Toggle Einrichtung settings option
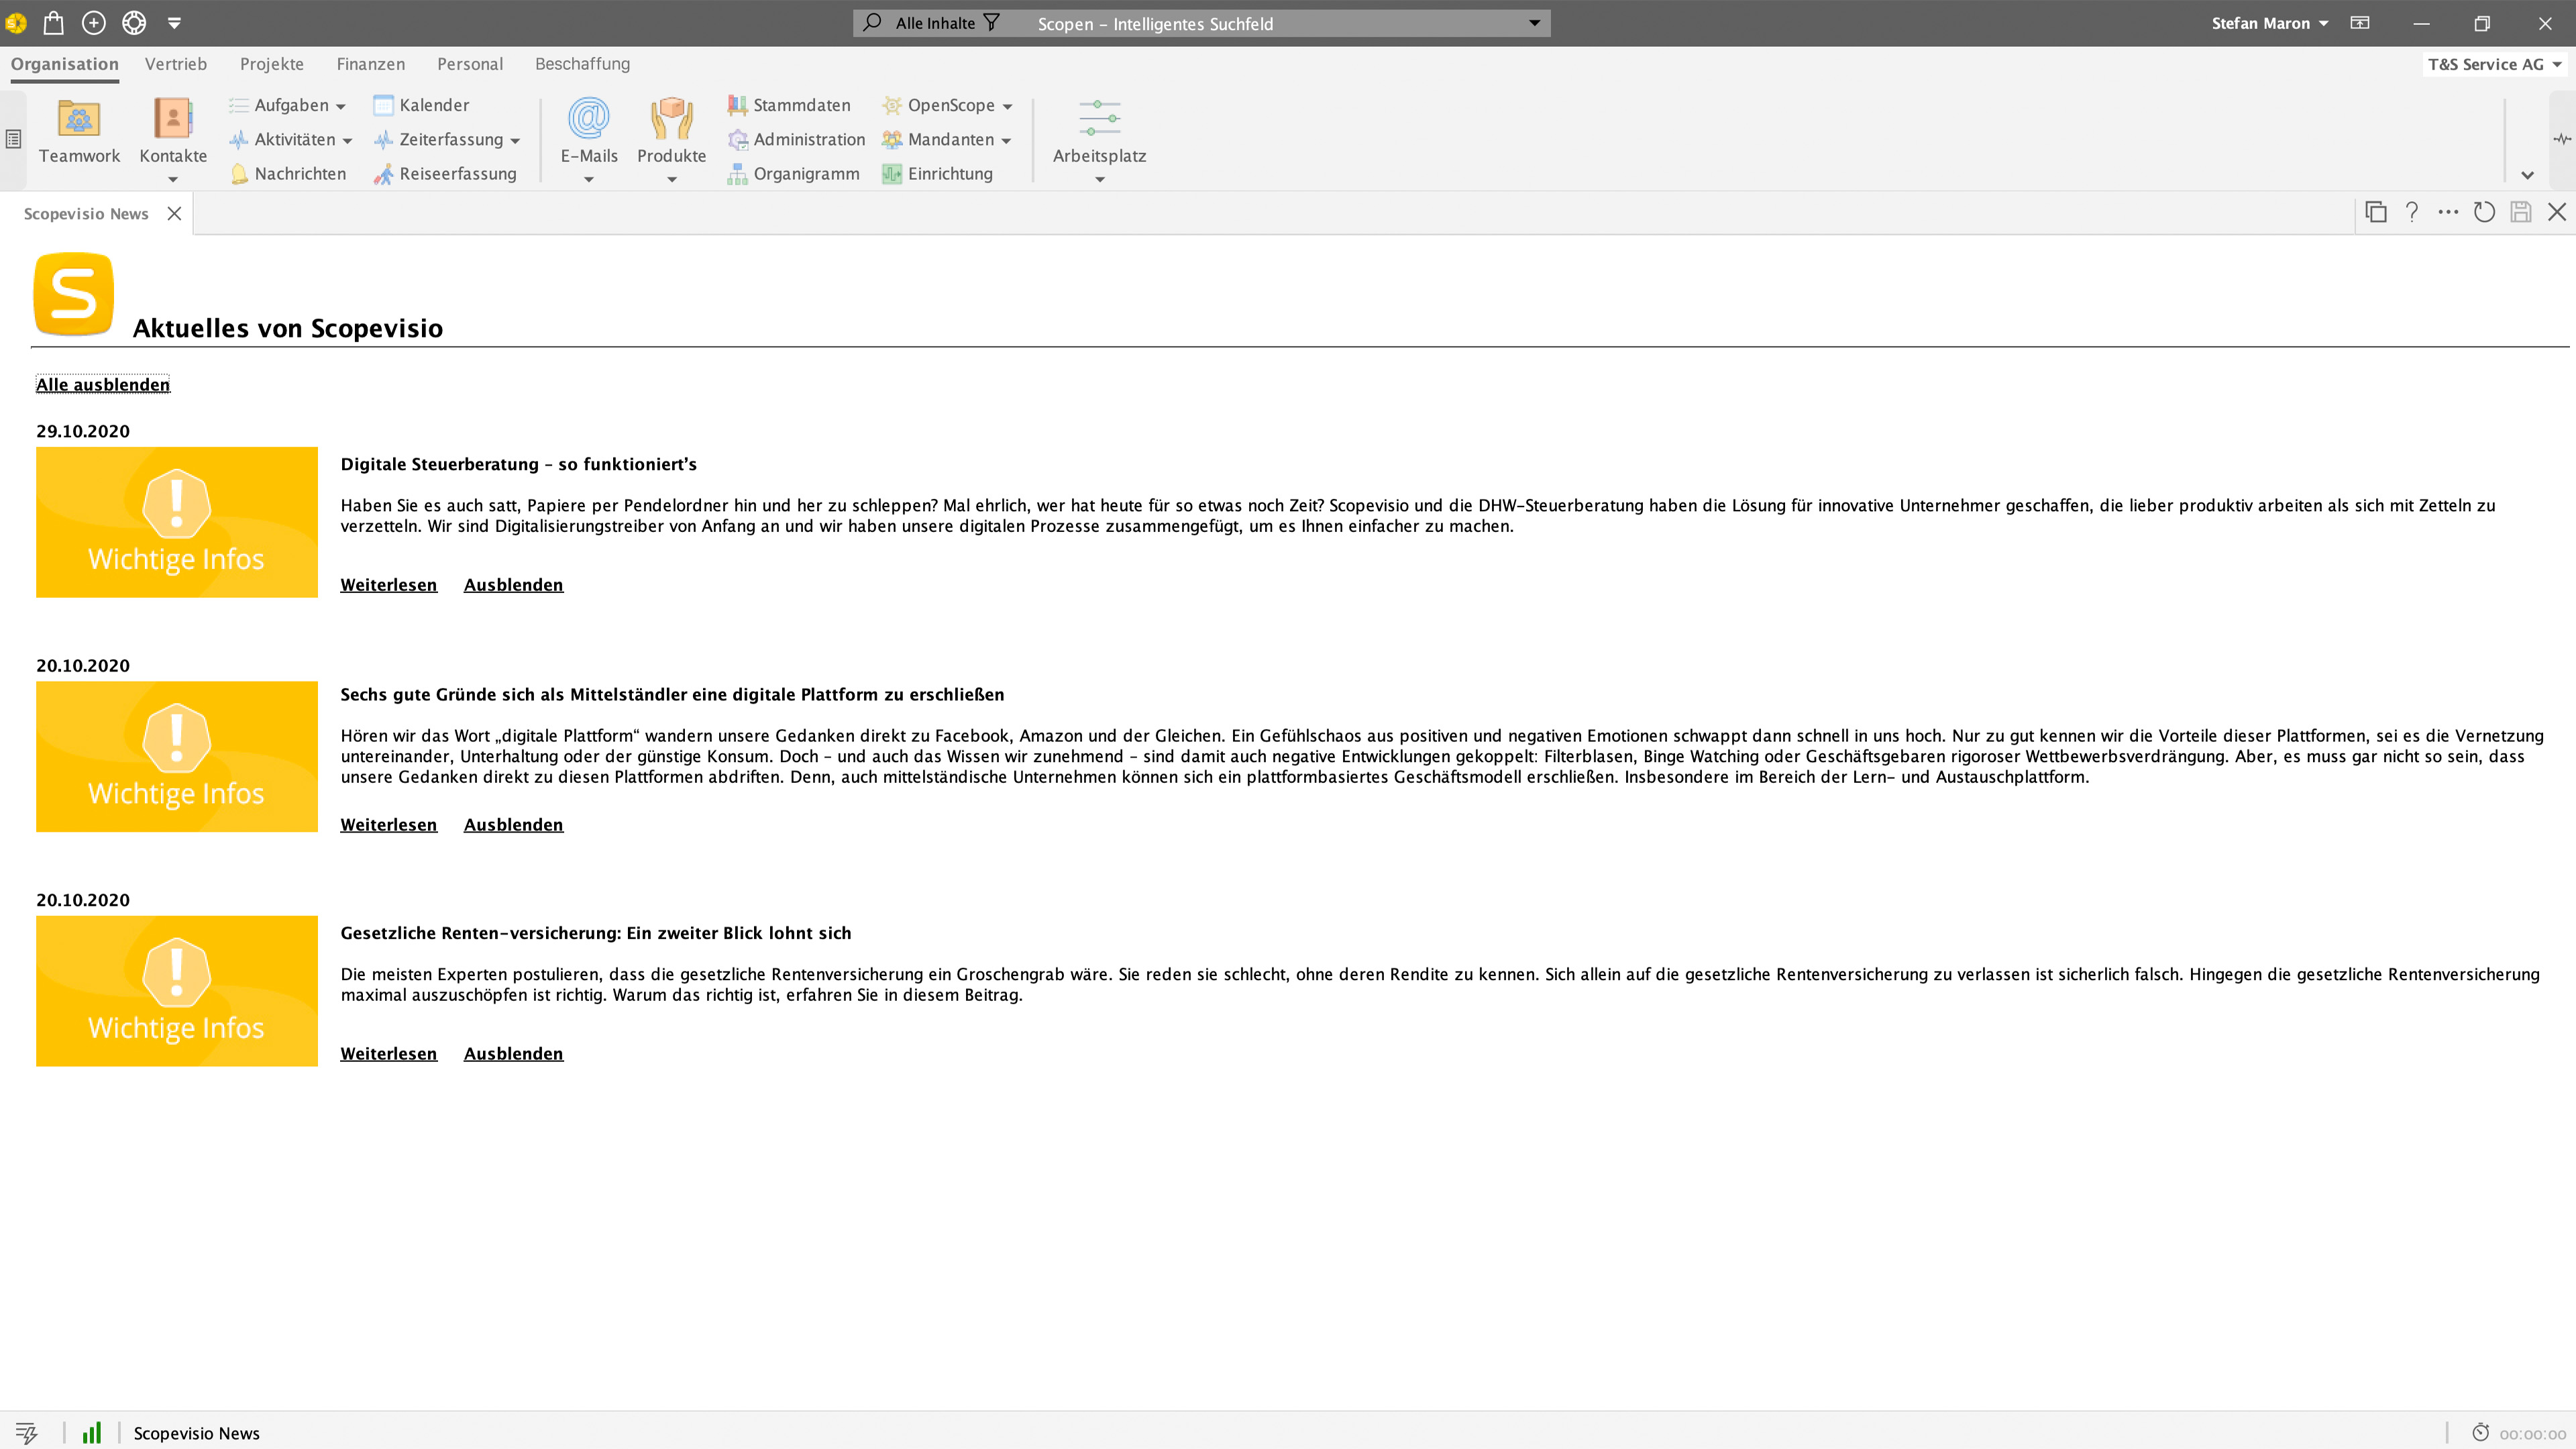This screenshot has height=1449, width=2576. coord(938,172)
